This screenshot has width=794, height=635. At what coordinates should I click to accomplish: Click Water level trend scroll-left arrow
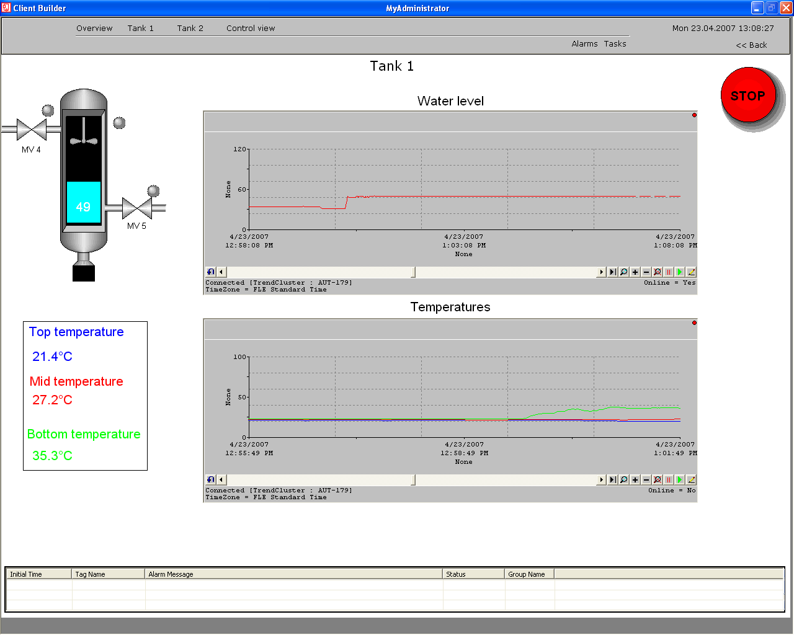[x=221, y=272]
